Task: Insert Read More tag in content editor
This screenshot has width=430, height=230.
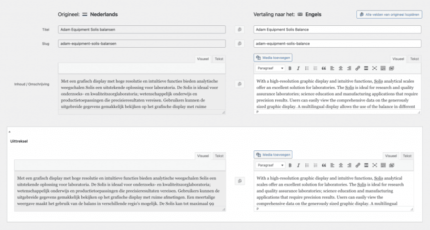Action: click(x=366, y=68)
